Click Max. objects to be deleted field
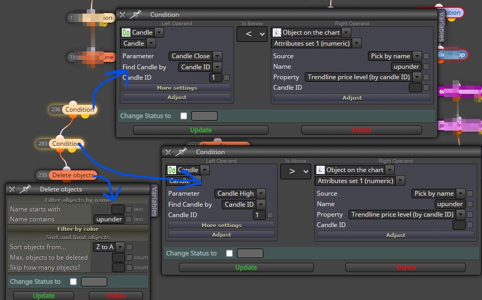This screenshot has width=482, height=300. pyautogui.click(x=118, y=258)
